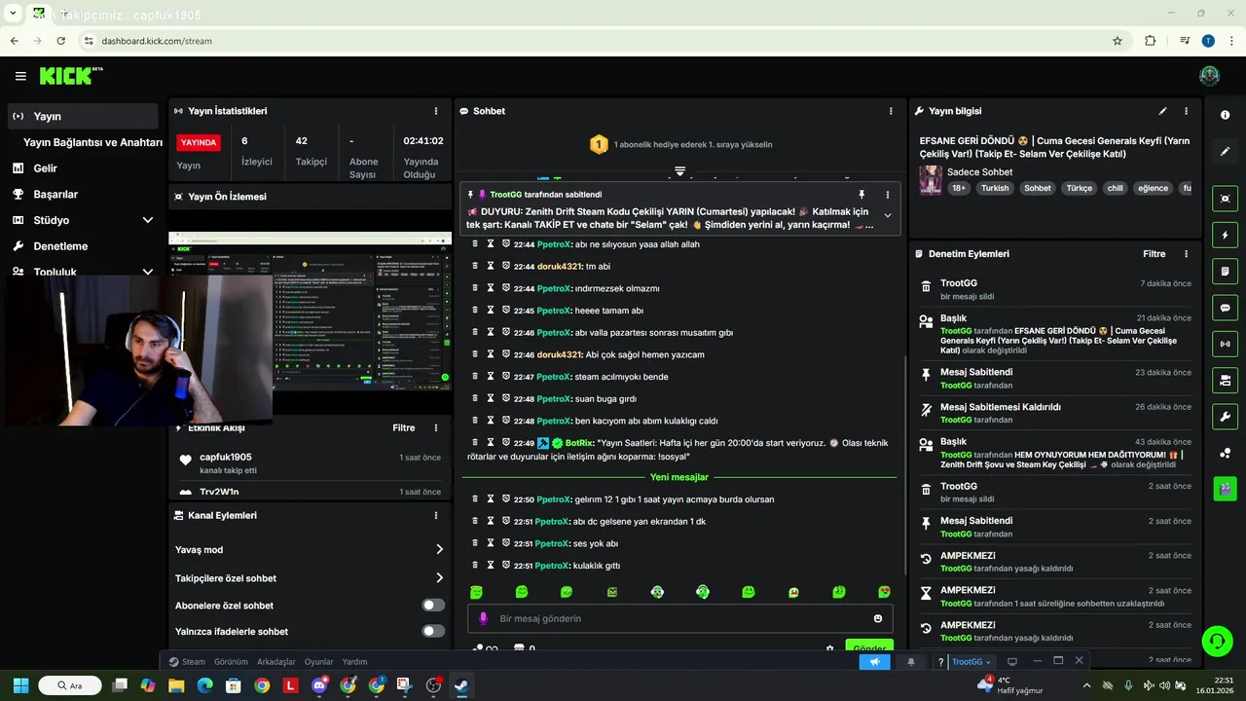The image size is (1246, 701).
Task: Click the Turkish stream tag
Action: [995, 188]
